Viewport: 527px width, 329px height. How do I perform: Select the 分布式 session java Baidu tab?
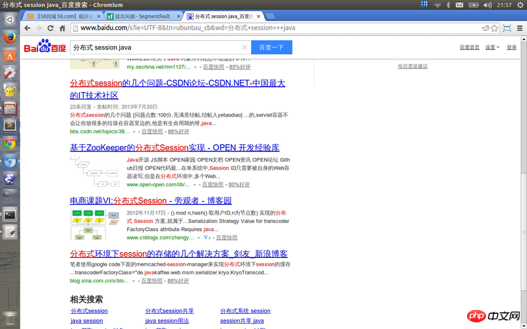224,16
